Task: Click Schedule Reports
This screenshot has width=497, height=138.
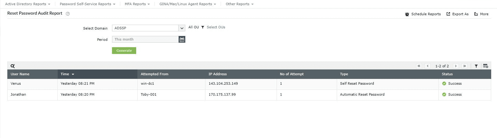Action: [423, 14]
